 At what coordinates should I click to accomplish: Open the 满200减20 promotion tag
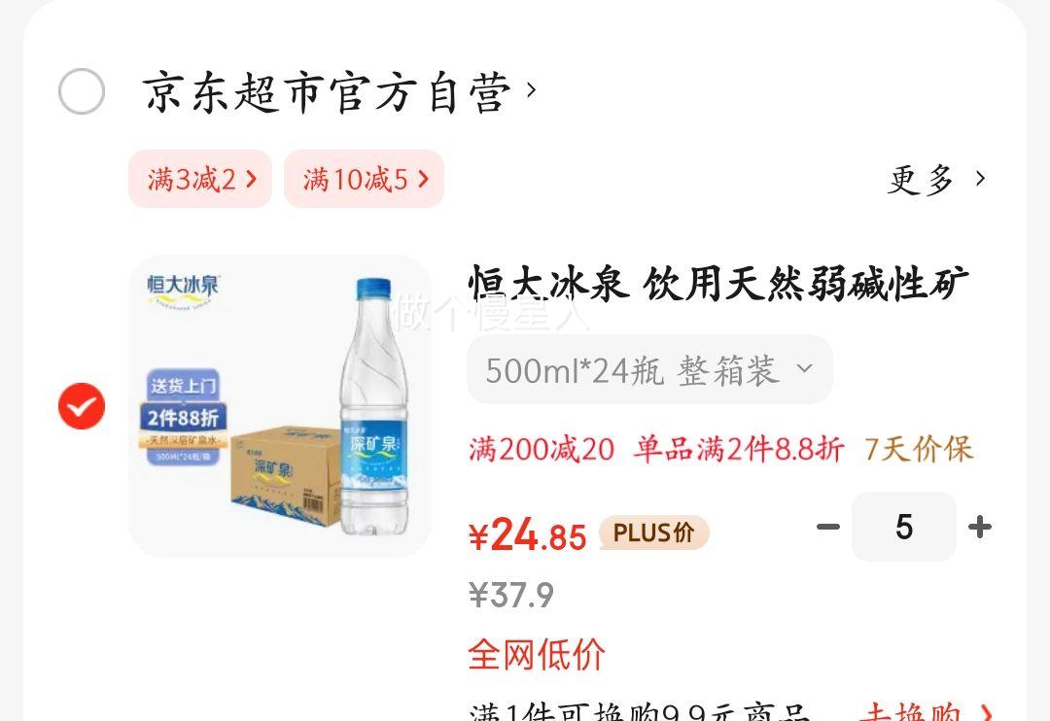[542, 449]
